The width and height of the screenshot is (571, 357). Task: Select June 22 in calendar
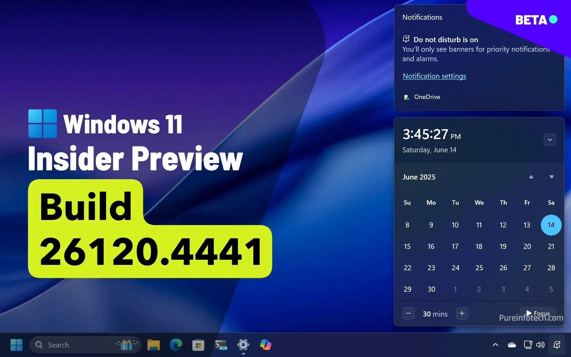pos(407,268)
